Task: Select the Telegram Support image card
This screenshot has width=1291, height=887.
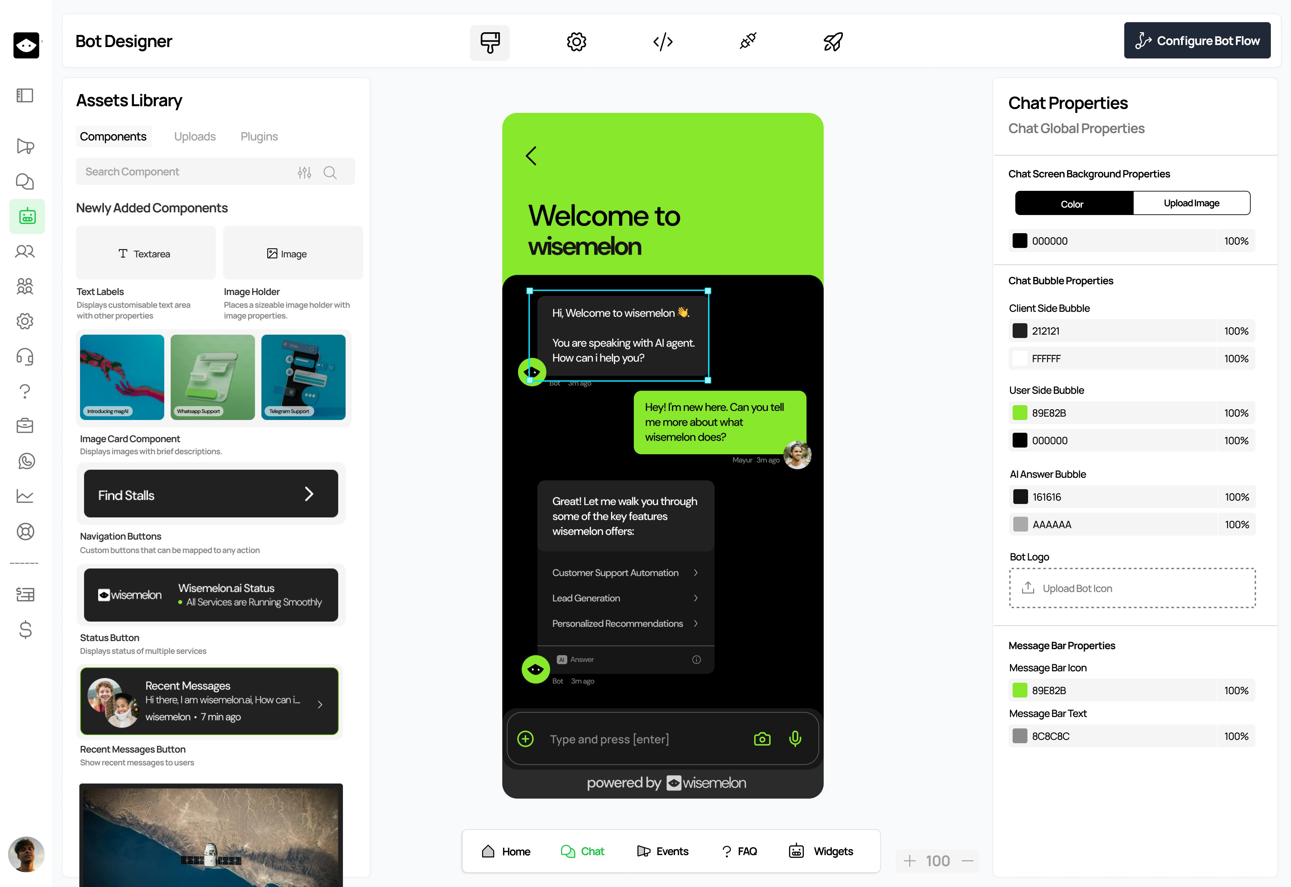Action: [x=303, y=377]
